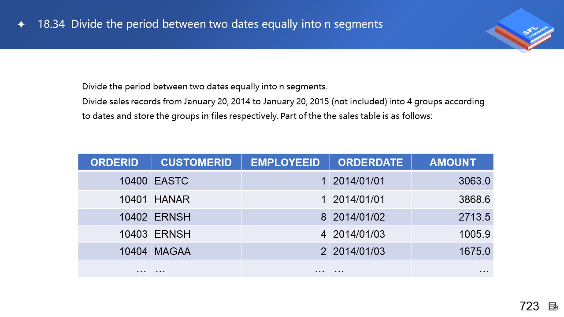Click the amount 1005.9 cell
564x317 pixels.
pos(474,234)
